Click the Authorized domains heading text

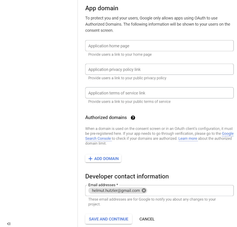[x=106, y=118]
